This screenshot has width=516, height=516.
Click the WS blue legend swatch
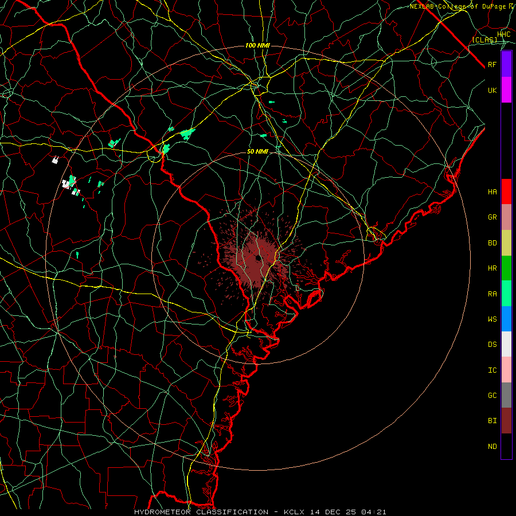[x=506, y=319]
